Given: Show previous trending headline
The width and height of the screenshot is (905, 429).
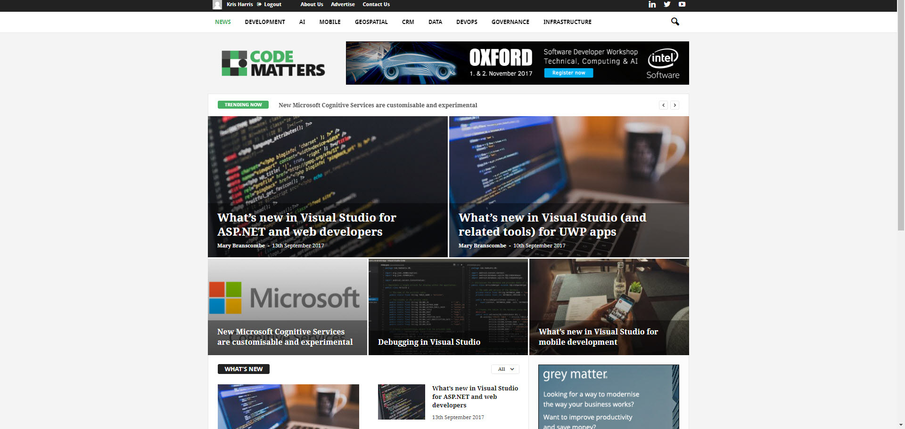Looking at the screenshot, I should (663, 105).
